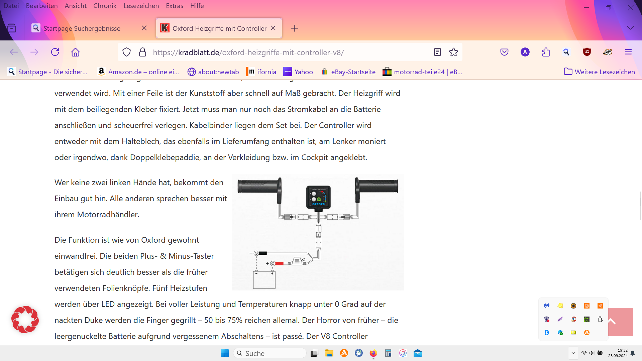The image size is (642, 361).
Task: Show site security padlock info
Action: [143, 52]
